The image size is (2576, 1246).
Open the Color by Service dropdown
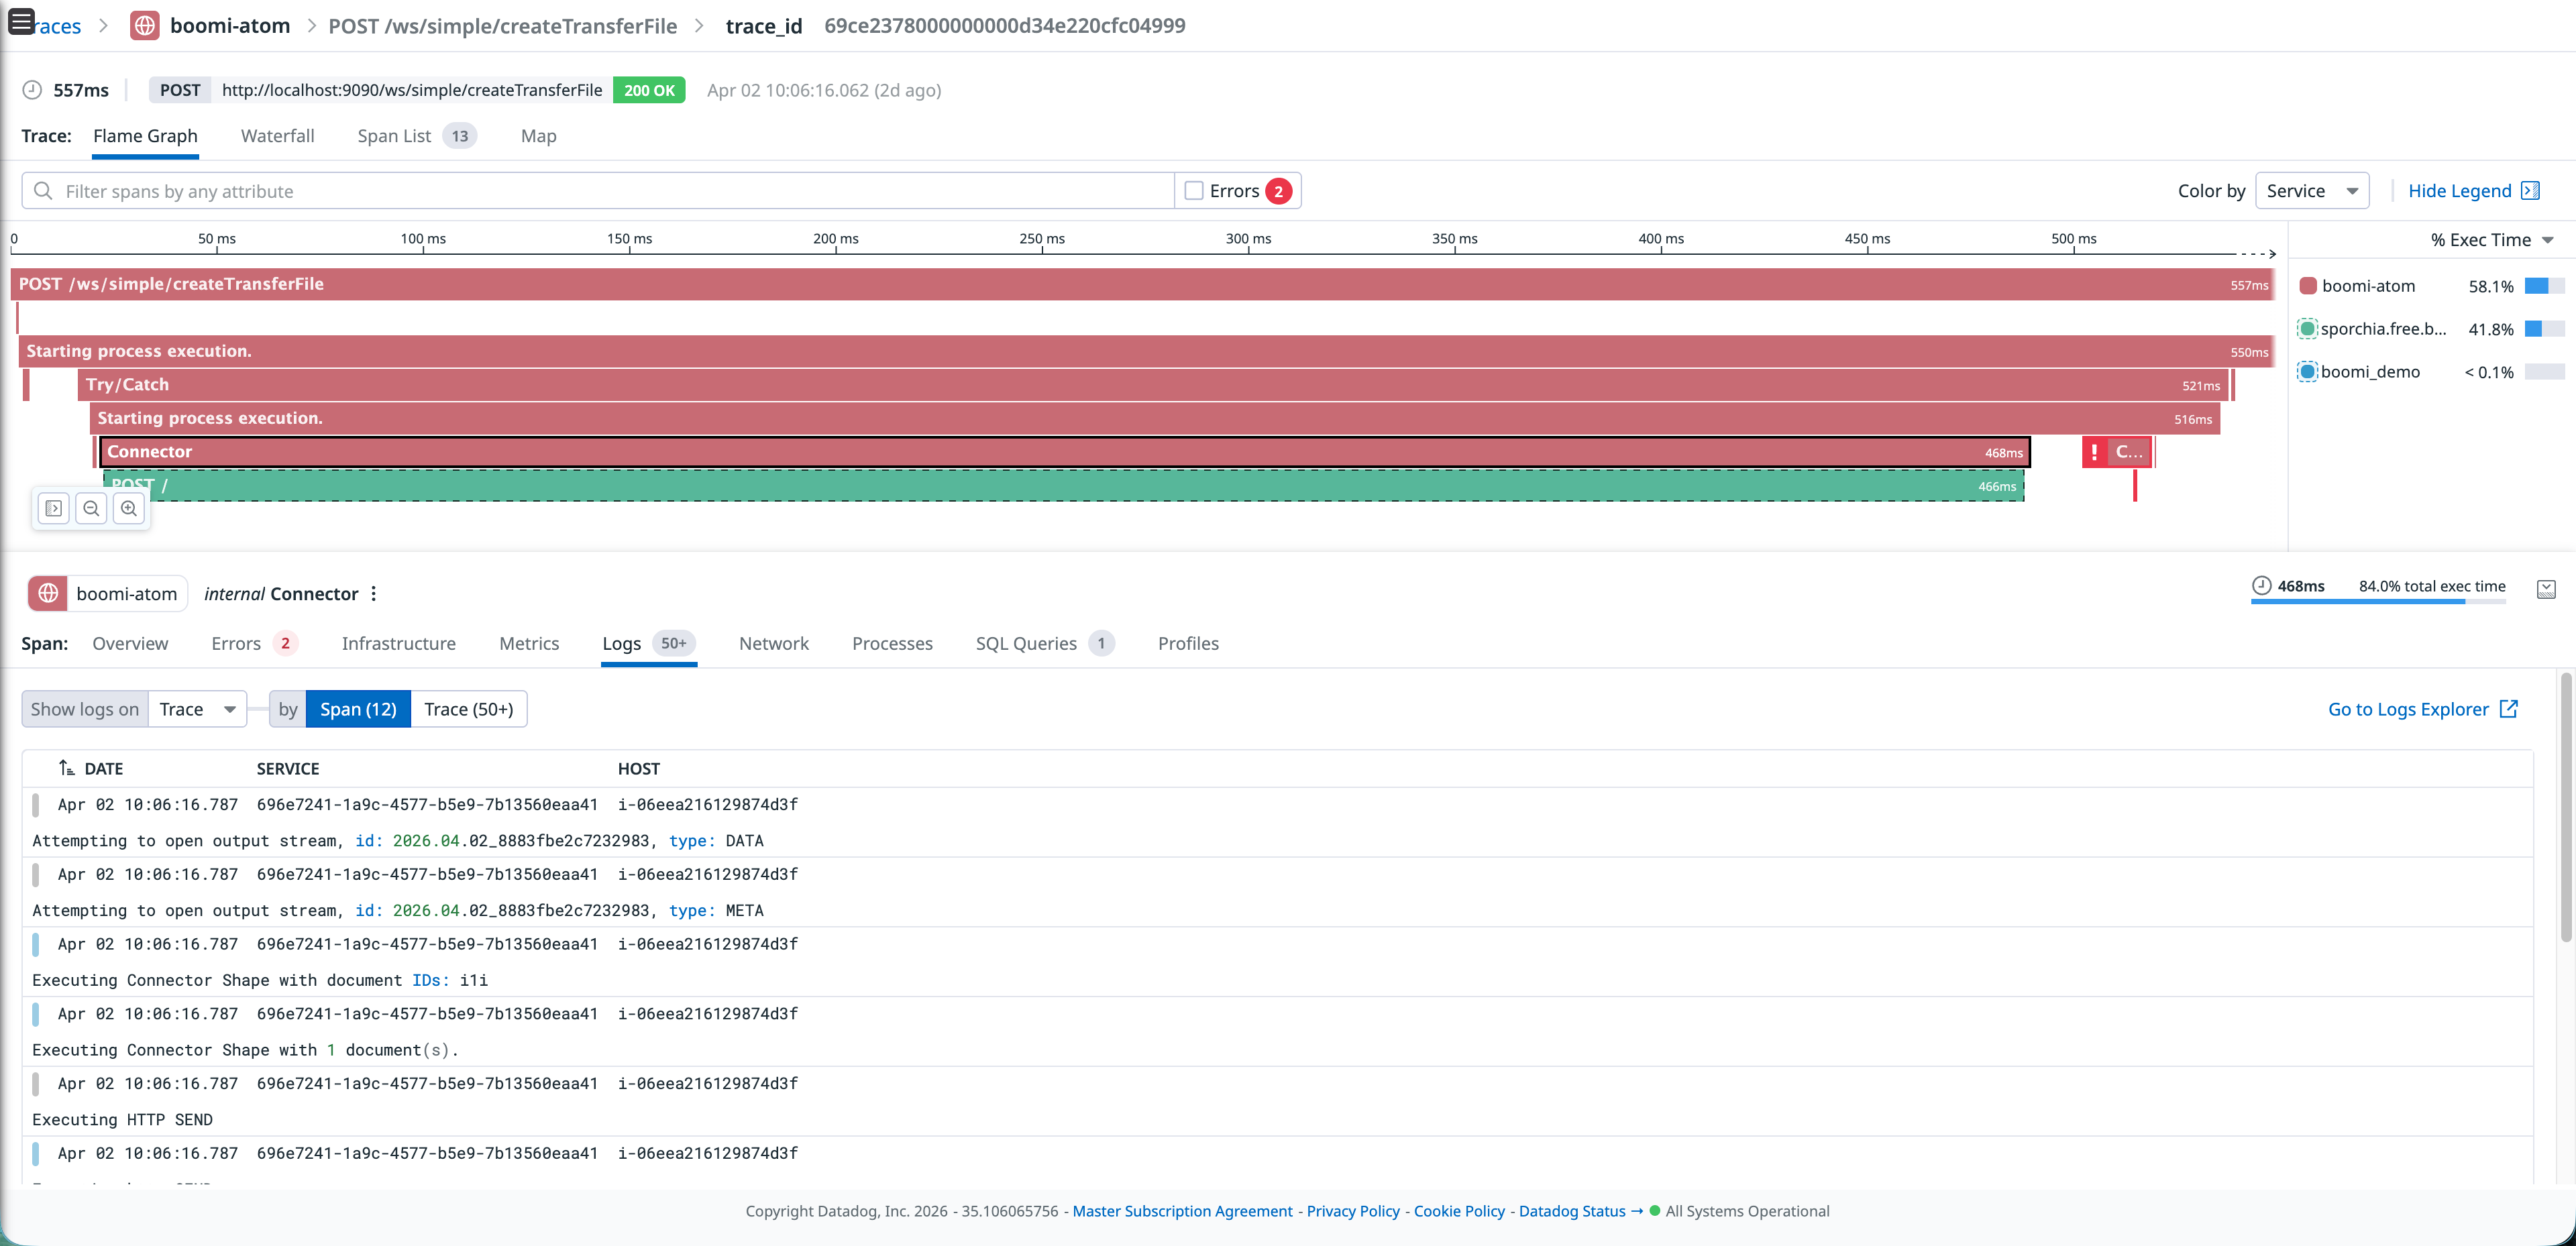(x=2312, y=190)
